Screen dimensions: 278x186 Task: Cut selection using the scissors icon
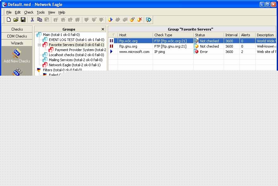point(32,20)
